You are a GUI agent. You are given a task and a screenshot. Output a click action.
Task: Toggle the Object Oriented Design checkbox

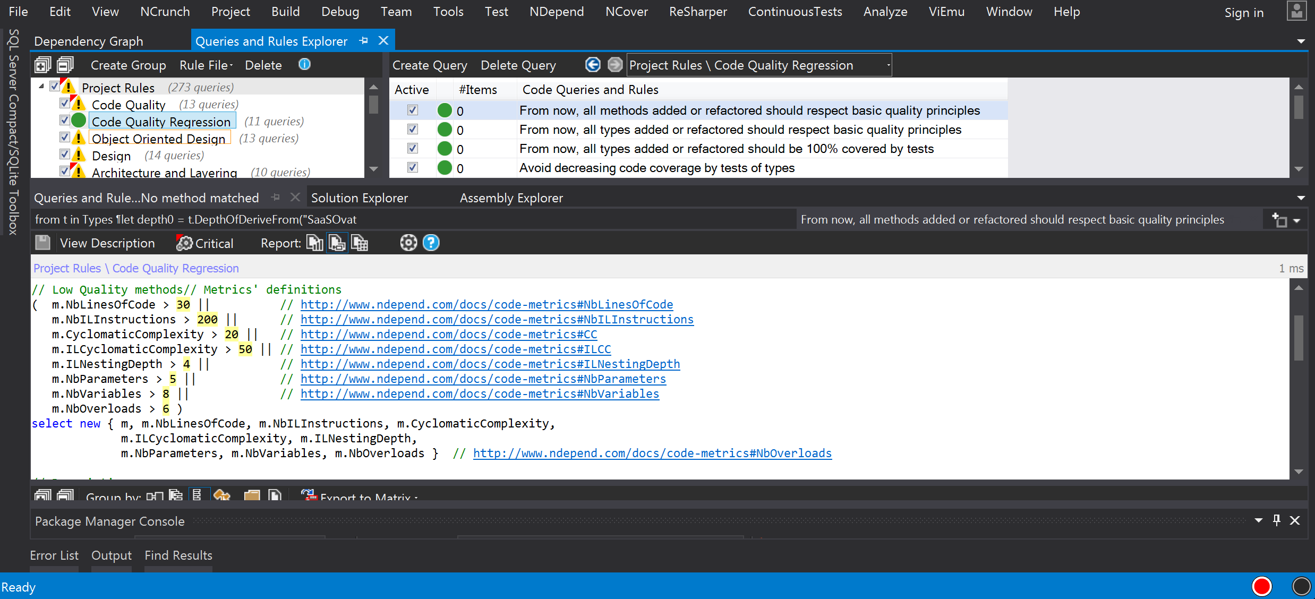pos(65,137)
